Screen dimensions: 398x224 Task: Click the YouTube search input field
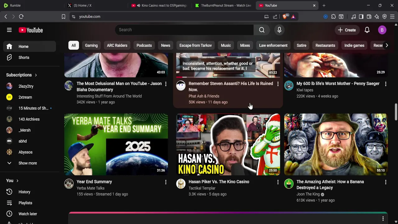[184, 30]
